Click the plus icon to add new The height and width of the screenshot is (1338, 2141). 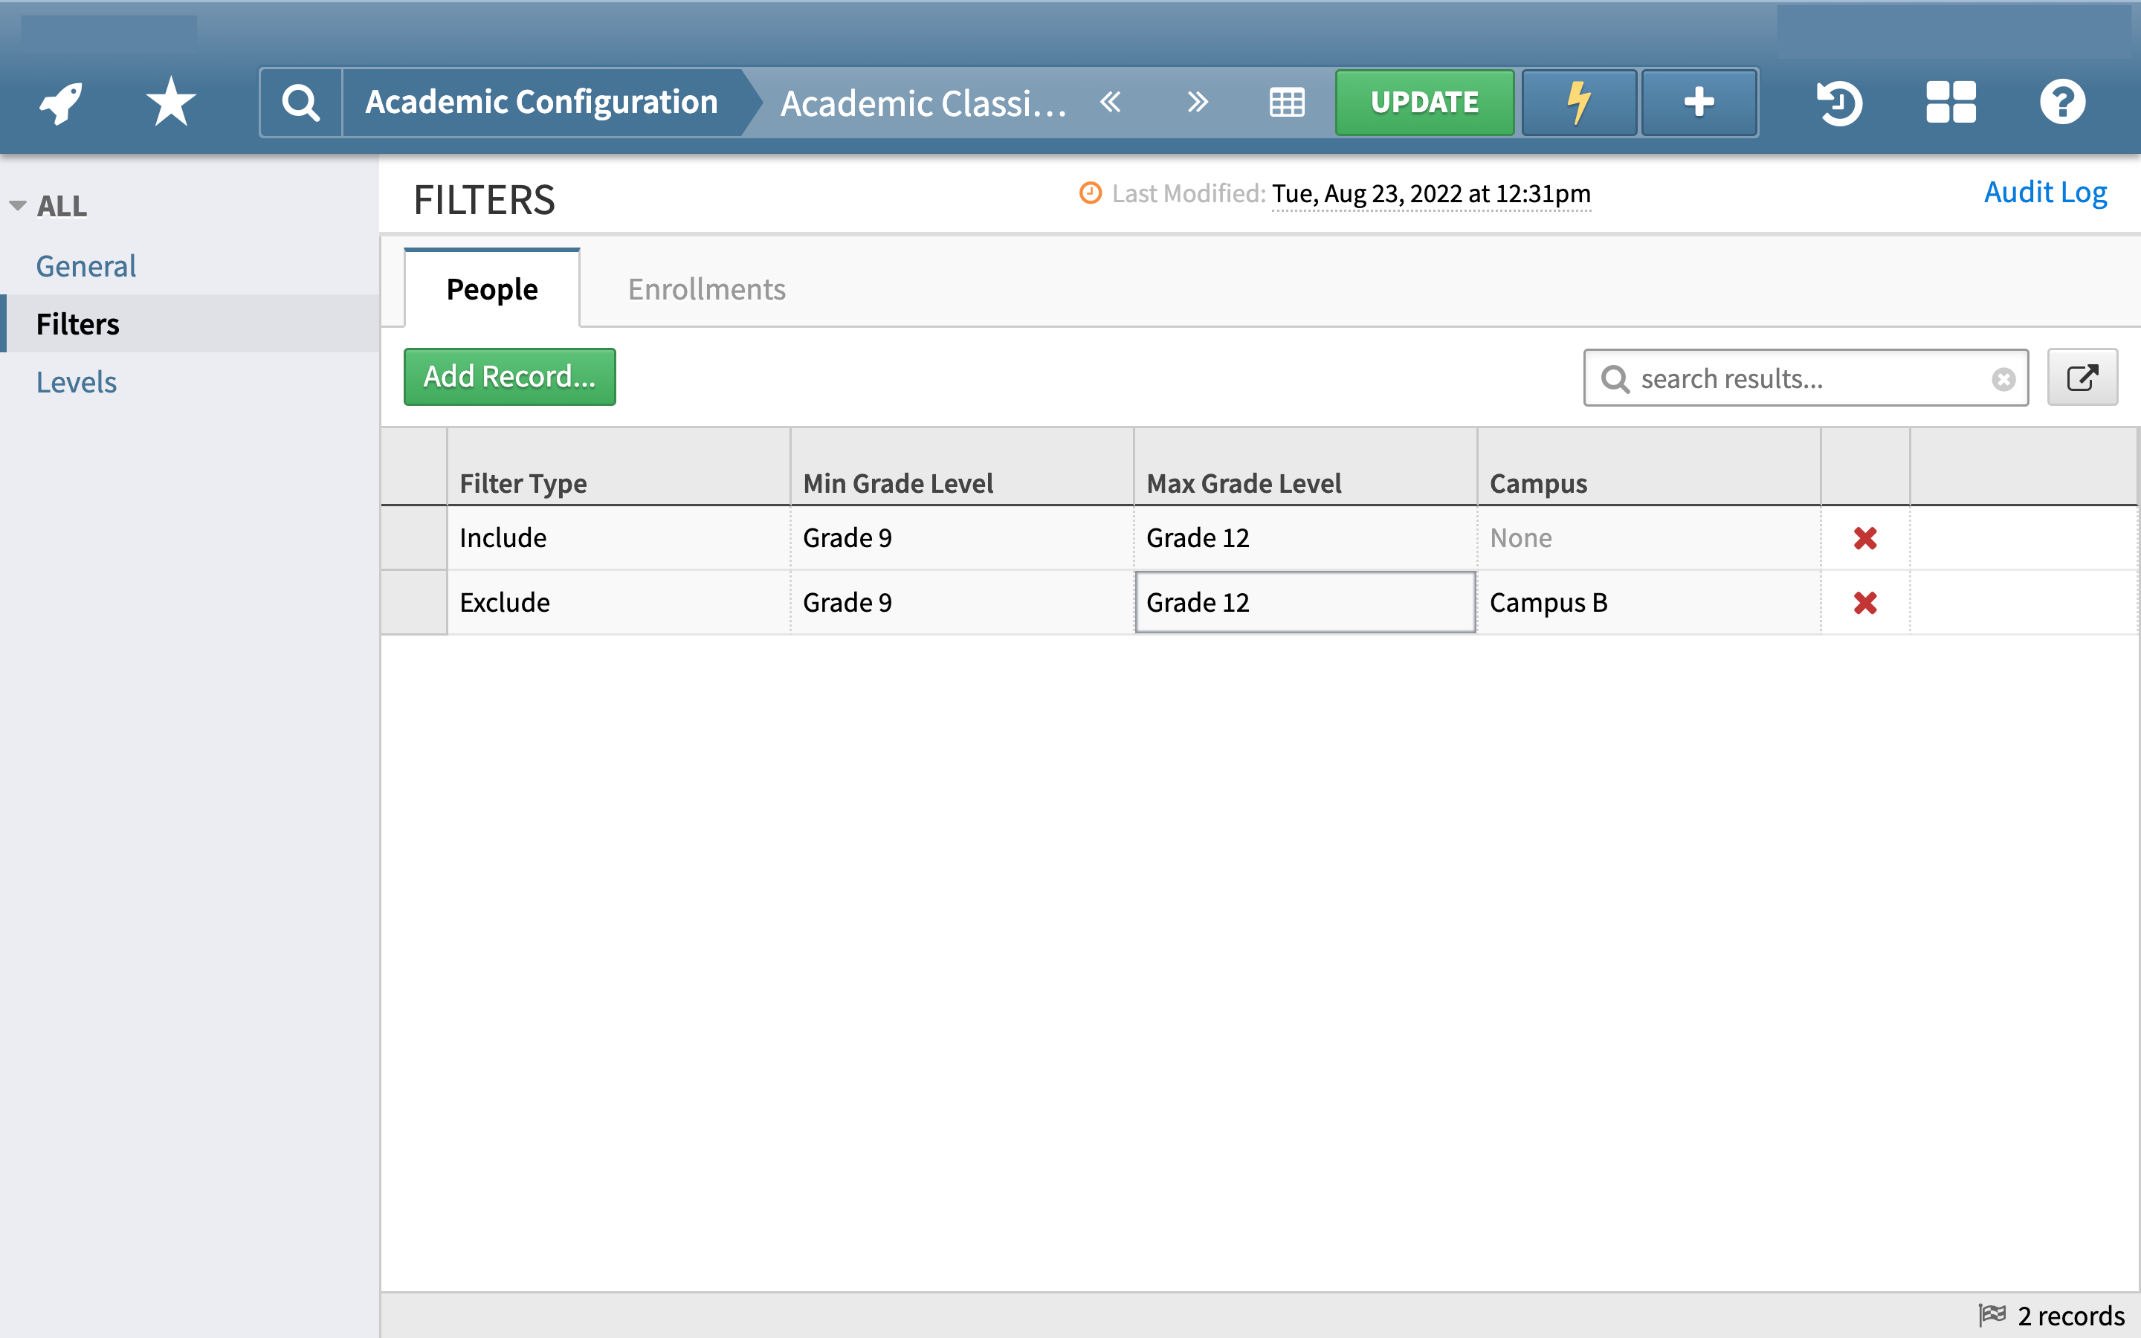[1698, 101]
